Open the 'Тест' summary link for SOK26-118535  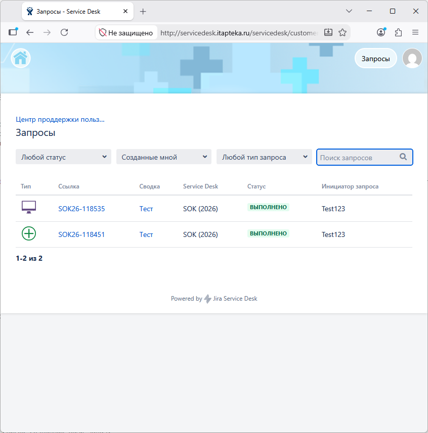point(146,209)
